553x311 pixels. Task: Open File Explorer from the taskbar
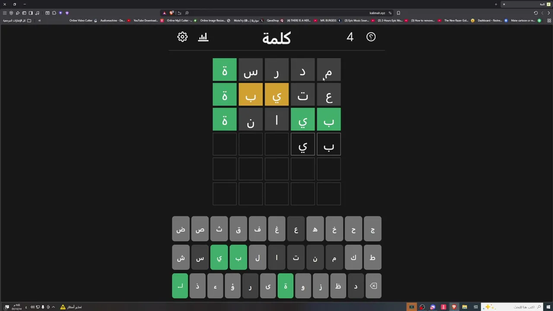point(464,307)
